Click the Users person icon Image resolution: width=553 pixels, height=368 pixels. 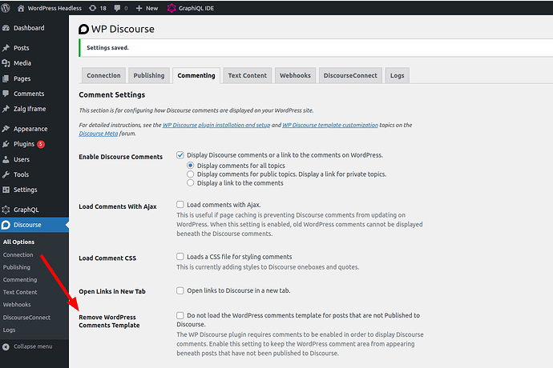6,159
